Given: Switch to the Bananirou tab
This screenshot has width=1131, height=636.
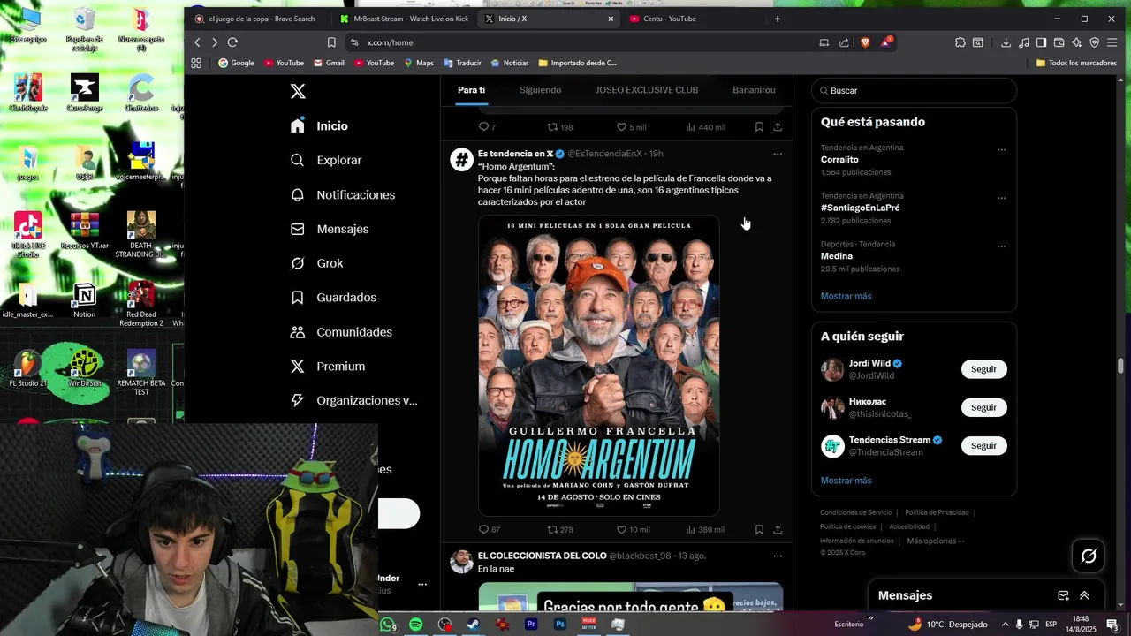Looking at the screenshot, I should pyautogui.click(x=754, y=90).
